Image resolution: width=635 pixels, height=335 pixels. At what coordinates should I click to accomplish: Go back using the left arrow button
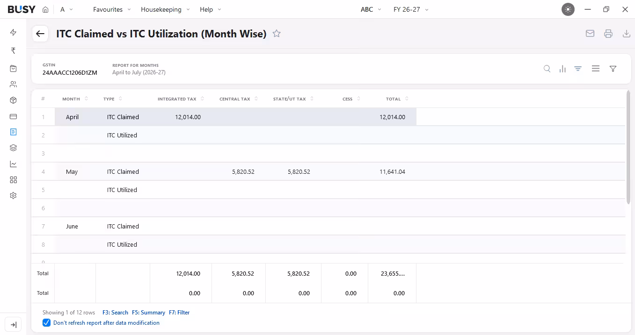point(40,34)
